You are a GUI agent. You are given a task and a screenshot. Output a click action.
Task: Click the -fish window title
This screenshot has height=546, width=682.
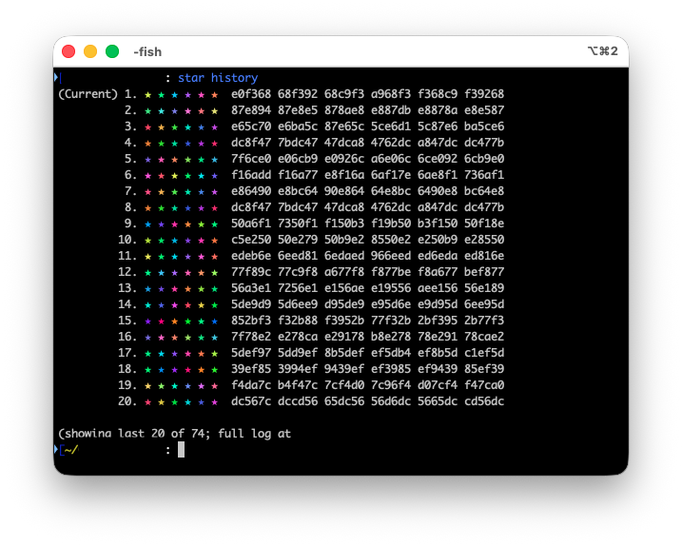tap(147, 51)
